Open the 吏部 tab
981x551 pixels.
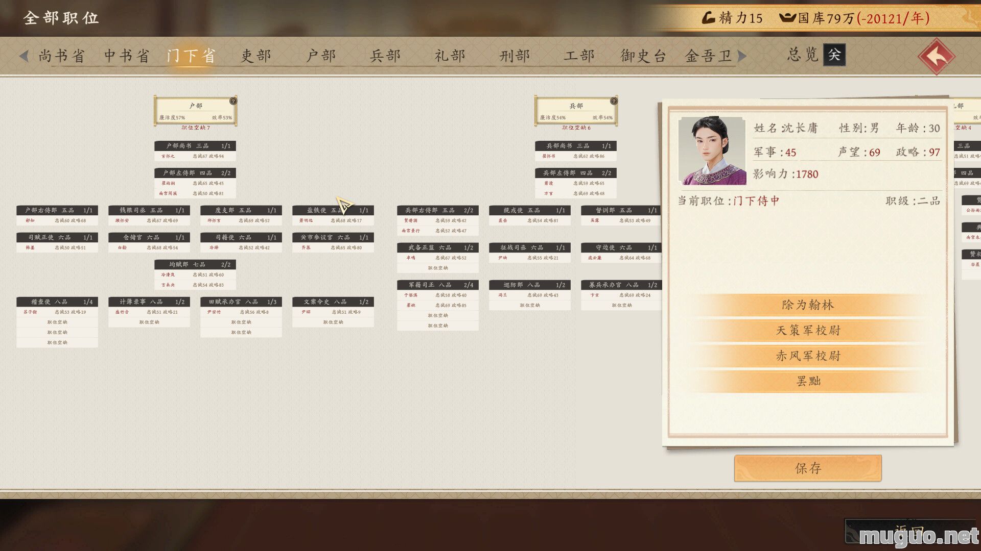pos(256,56)
